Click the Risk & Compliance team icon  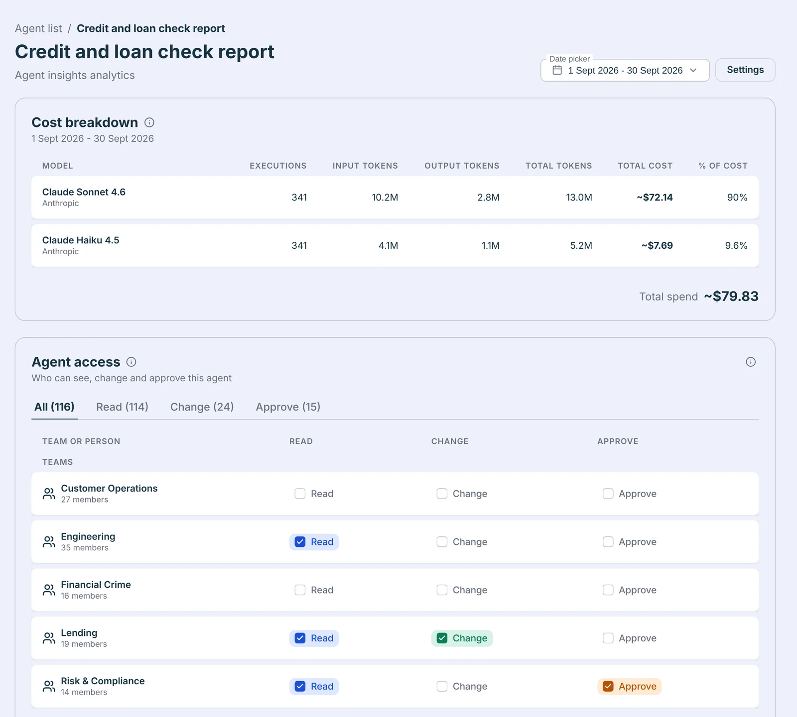pos(49,686)
